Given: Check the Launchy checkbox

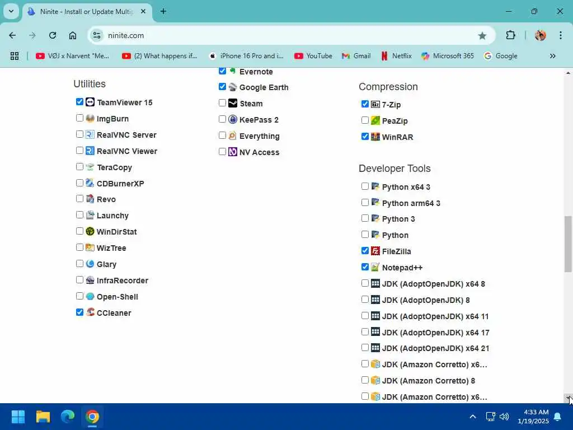Looking at the screenshot, I should point(79,214).
